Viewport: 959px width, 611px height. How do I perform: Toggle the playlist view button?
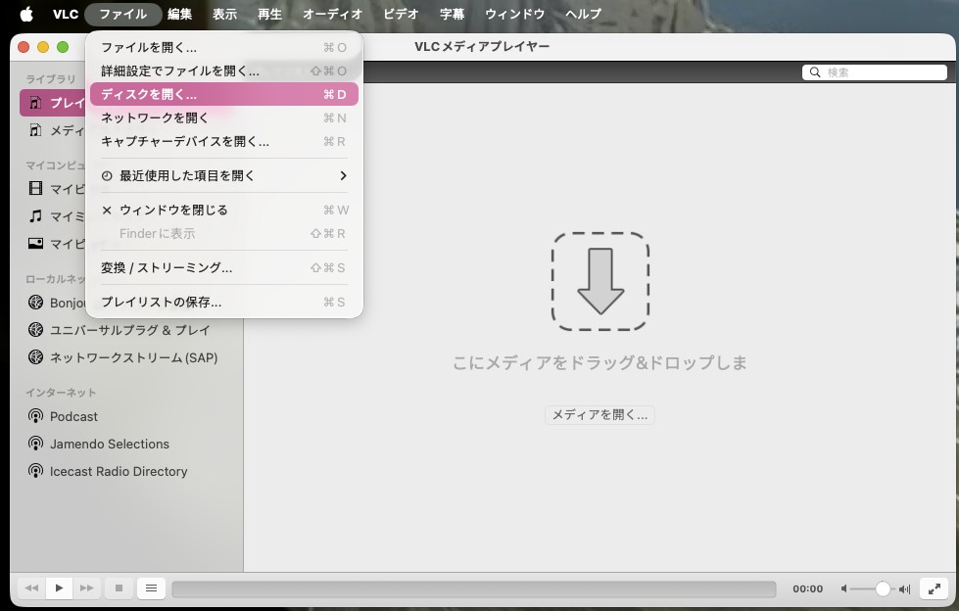(151, 588)
